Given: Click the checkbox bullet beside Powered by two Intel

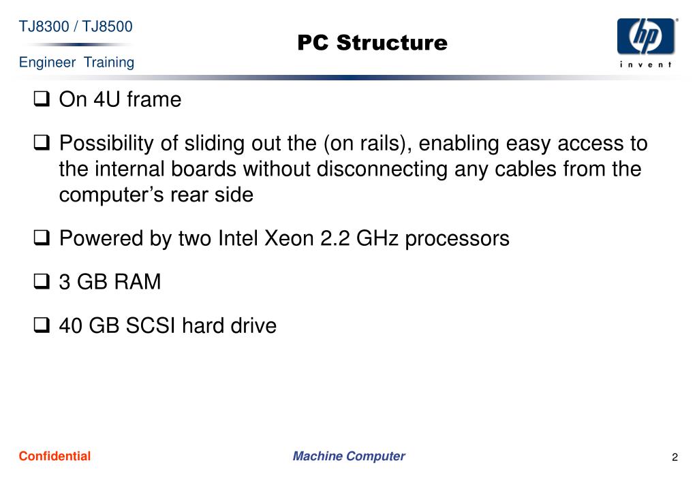Looking at the screenshot, I should coord(42,238).
